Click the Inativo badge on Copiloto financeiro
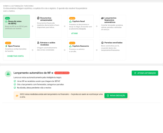The width and height of the screenshot is (163, 133). (72, 43)
